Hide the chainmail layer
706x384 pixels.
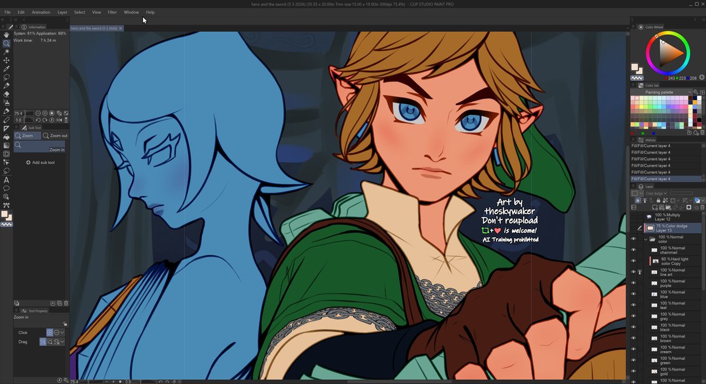[634, 250]
